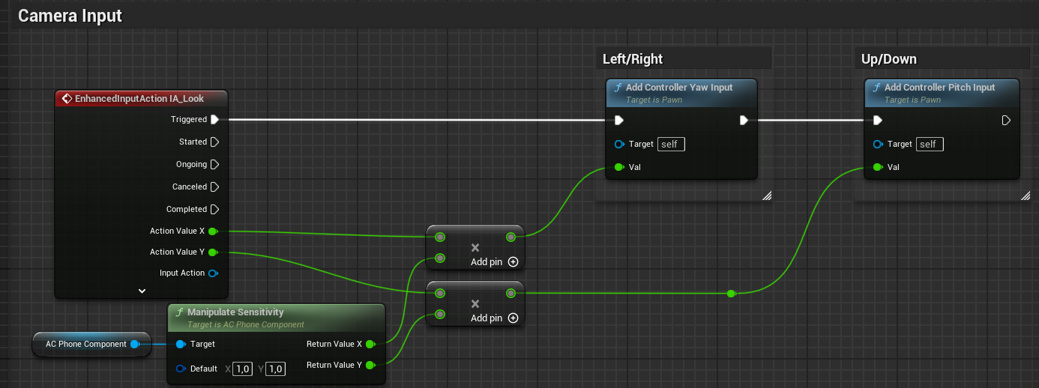
Task: Click the Action Value X output pin
Action: [x=213, y=231]
